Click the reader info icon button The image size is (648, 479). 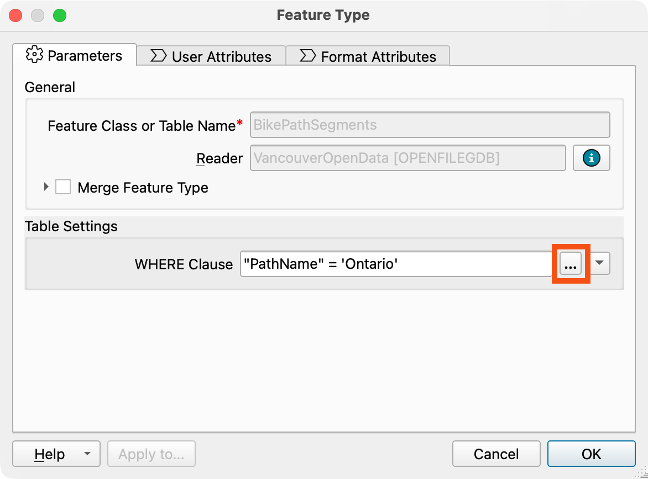pyautogui.click(x=591, y=158)
